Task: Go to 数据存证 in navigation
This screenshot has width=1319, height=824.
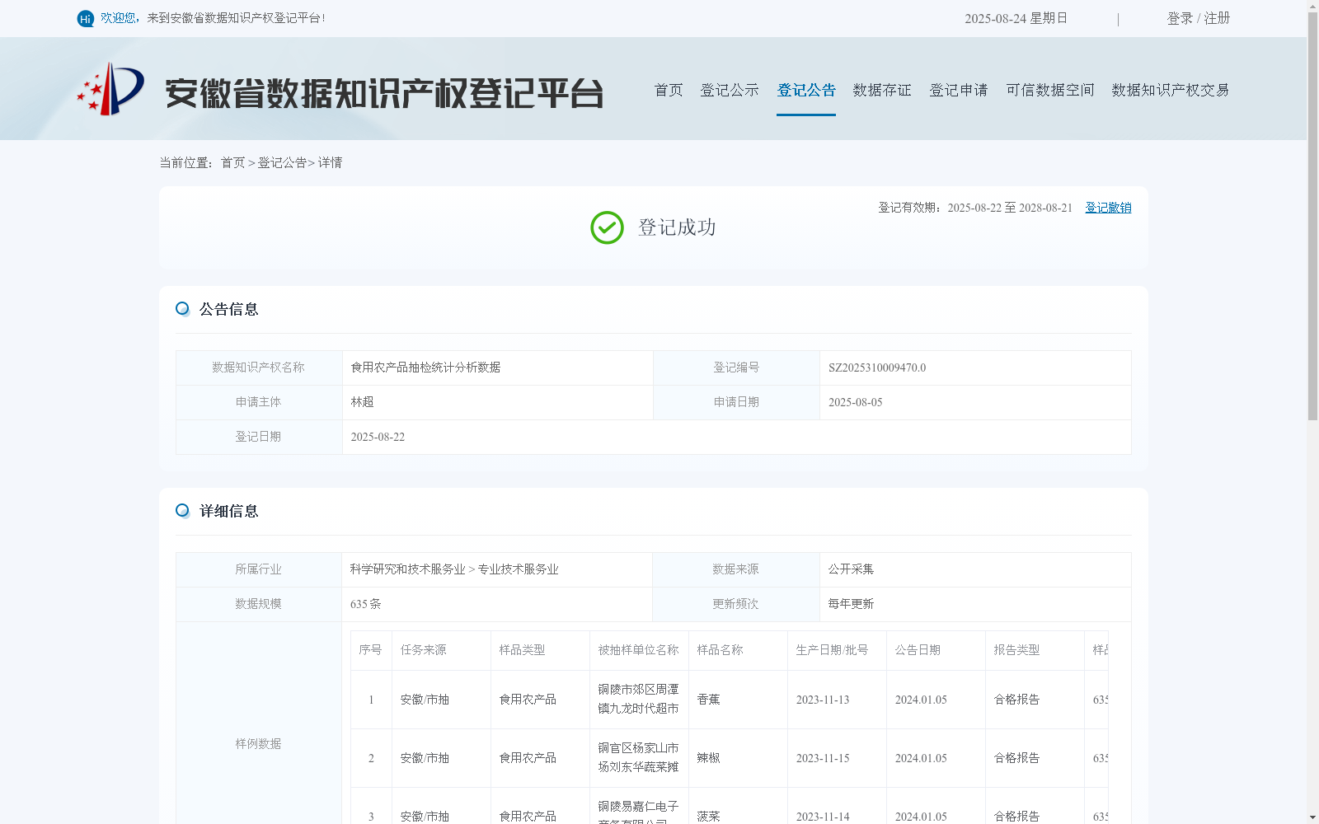Action: [882, 90]
